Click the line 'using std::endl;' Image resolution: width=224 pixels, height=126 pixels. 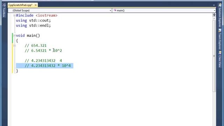point(33,26)
